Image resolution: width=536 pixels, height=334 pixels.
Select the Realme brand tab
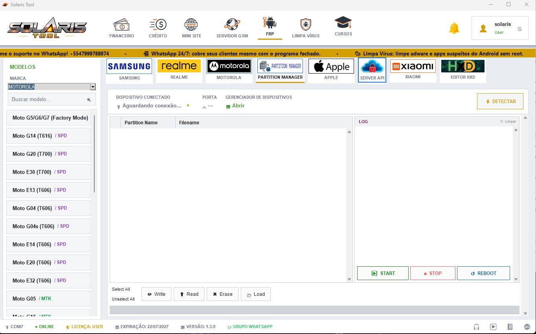point(179,70)
